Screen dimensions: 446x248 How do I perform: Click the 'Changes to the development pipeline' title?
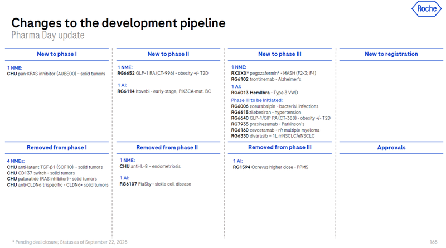click(118, 23)
